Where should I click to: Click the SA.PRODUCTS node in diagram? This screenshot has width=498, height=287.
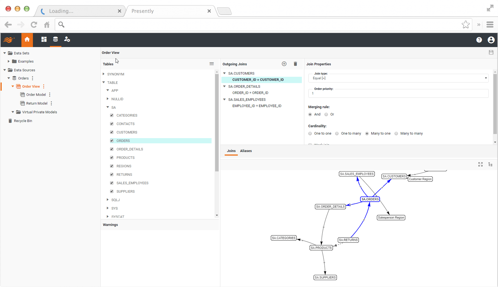tap(321, 248)
